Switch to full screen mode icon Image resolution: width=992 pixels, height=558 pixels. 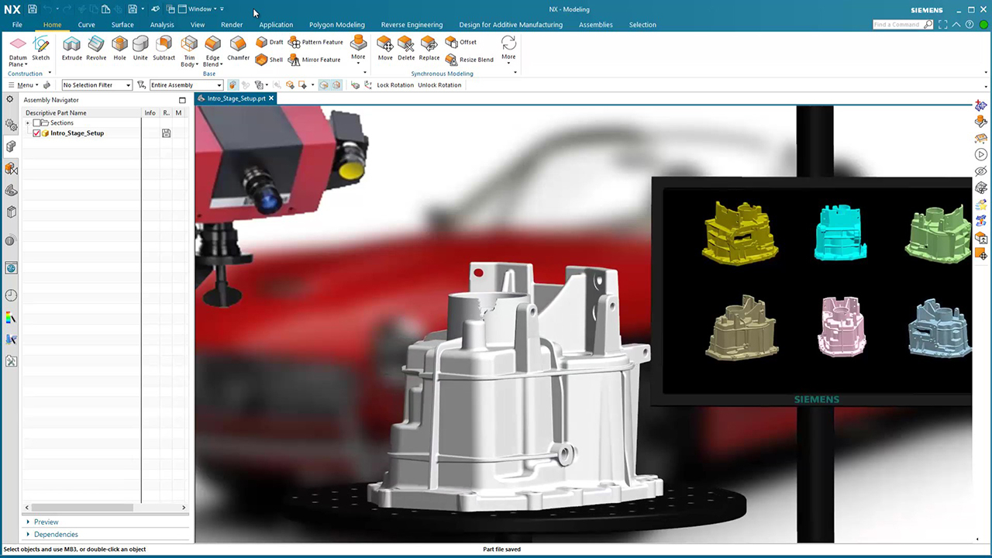[943, 25]
